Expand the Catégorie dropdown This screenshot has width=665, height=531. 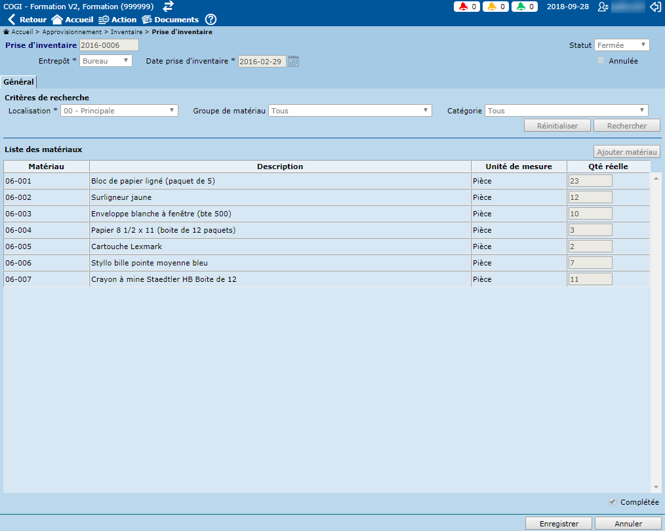tap(566, 111)
